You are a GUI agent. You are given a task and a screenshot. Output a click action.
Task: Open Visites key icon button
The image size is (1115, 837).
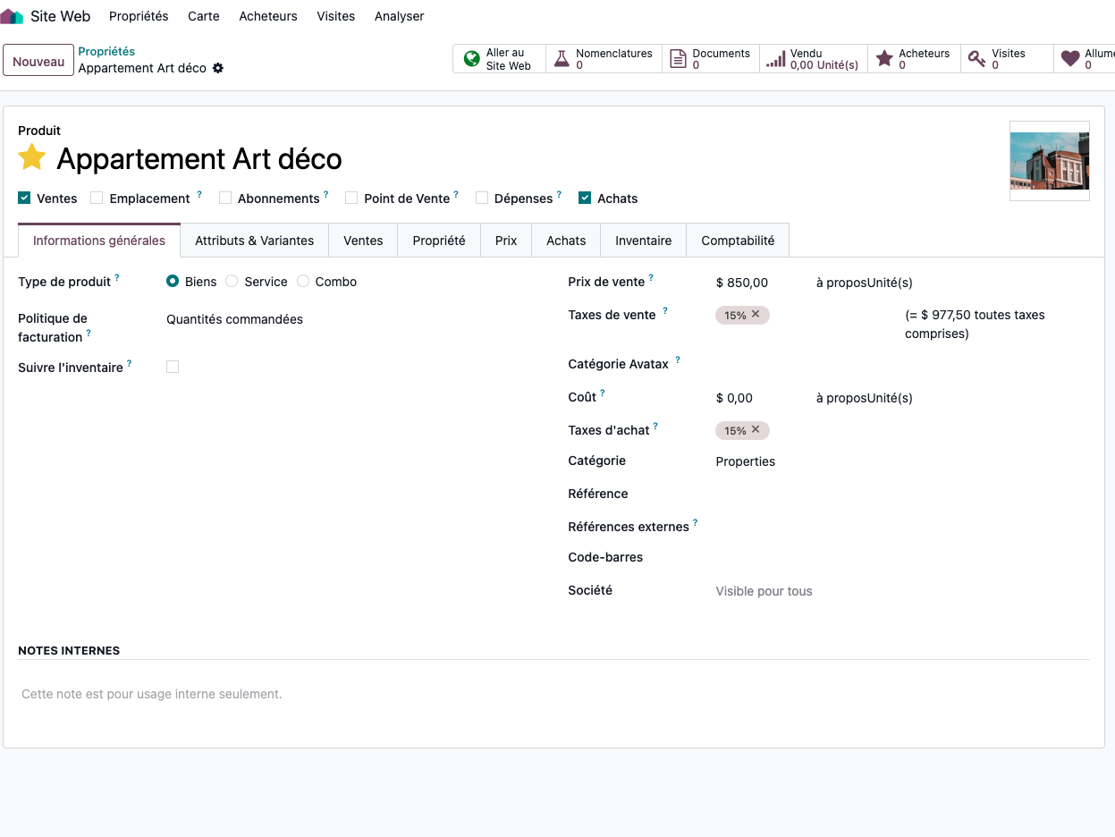coord(977,59)
